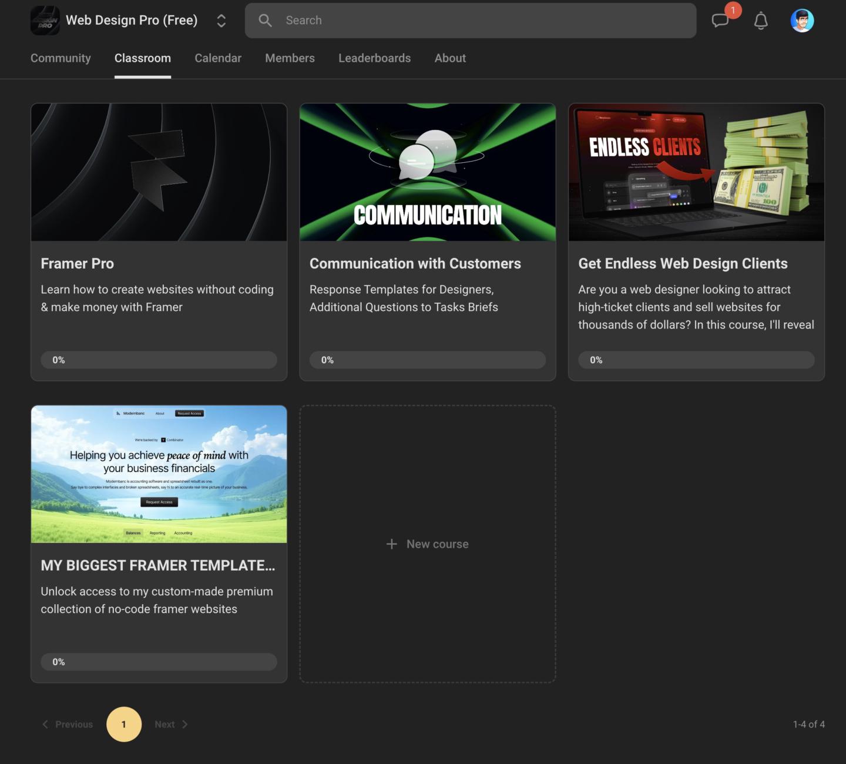
Task: Go to the Next page
Action: pyautogui.click(x=171, y=724)
